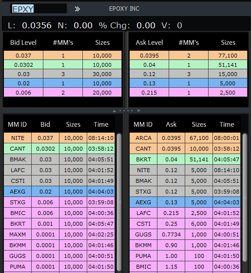Select the BMIC bid MM ID

click(18, 213)
